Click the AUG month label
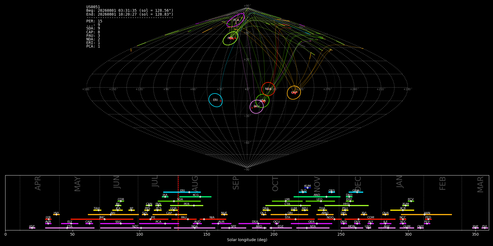 (195, 184)
